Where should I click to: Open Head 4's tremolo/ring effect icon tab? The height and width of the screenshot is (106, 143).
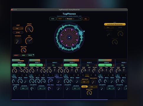click(x=74, y=75)
